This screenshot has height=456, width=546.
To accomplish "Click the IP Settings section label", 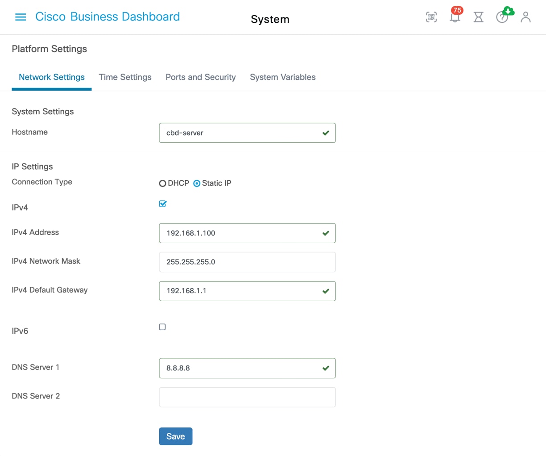I will 32,166.
